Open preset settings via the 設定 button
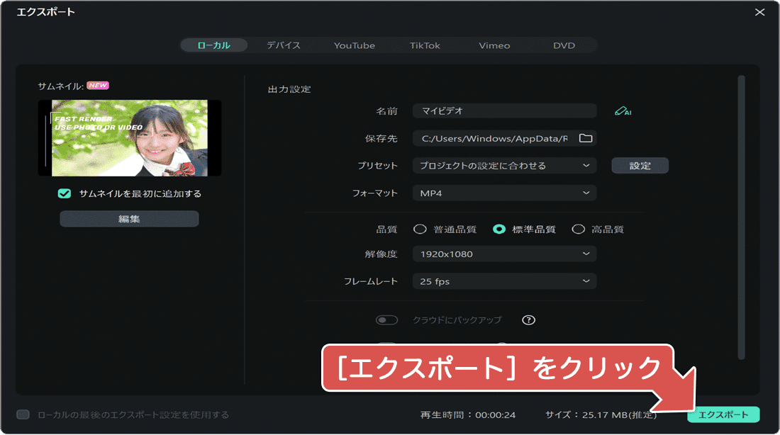The width and height of the screenshot is (780, 435). point(640,165)
